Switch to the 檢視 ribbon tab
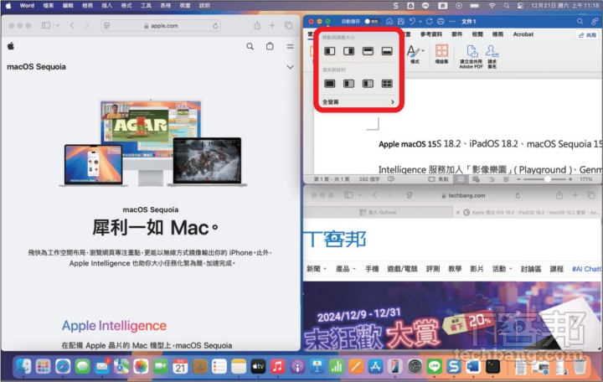Image resolution: width=603 pixels, height=382 pixels. pyautogui.click(x=498, y=34)
